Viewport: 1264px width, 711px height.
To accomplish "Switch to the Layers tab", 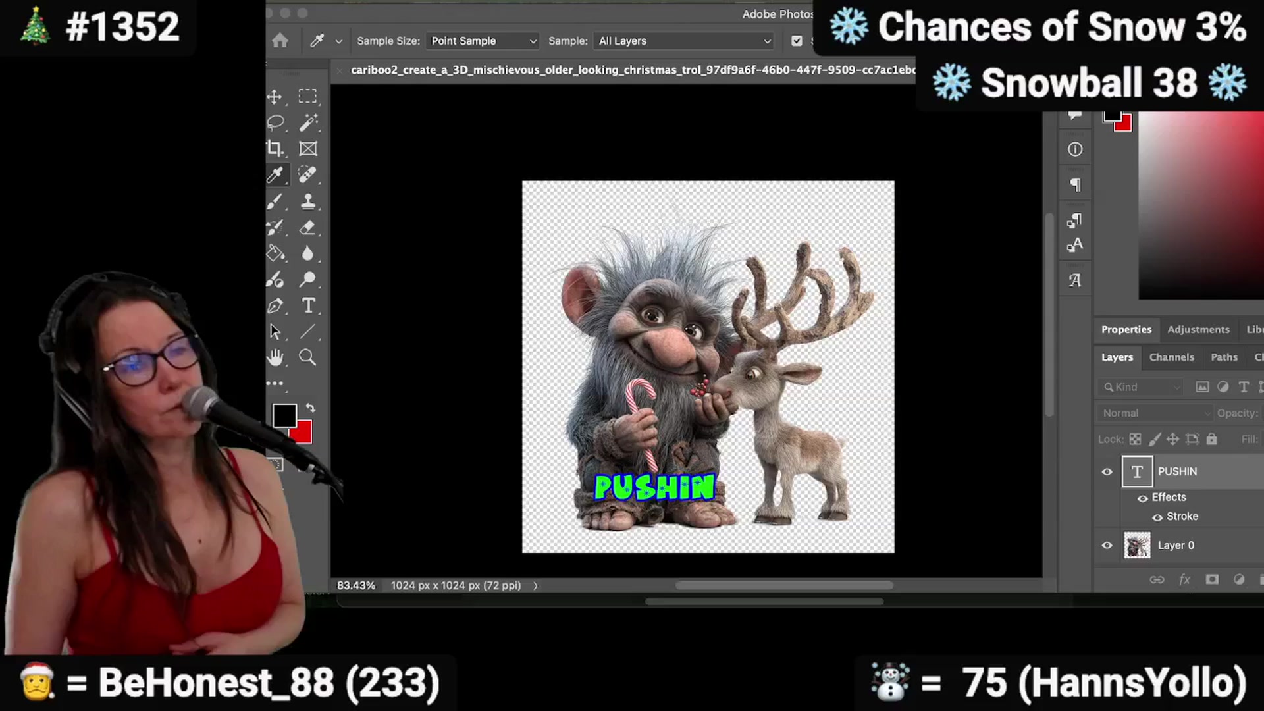I will tap(1117, 357).
